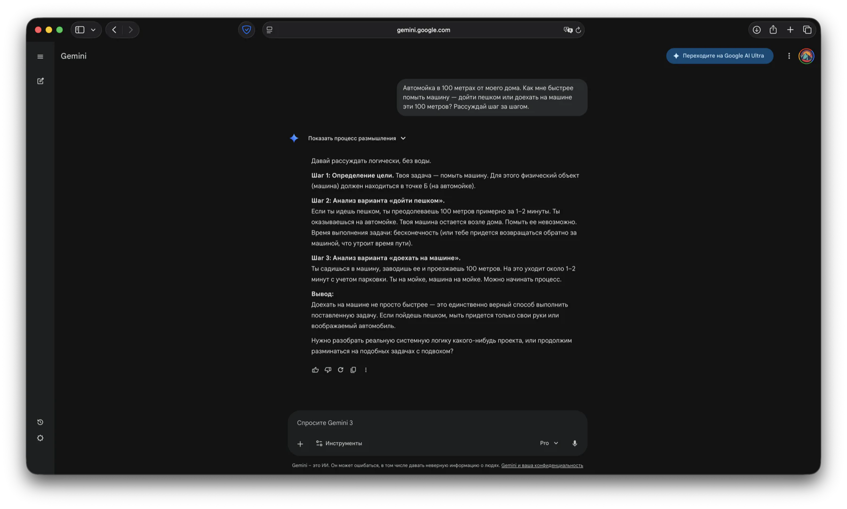Open the Gemini hamburger main menu
Screen dimensions: 847x509
(40, 56)
